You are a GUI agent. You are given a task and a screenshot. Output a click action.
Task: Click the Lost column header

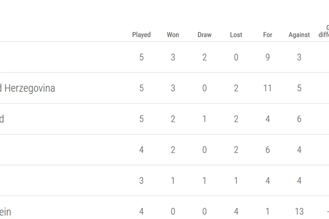pyautogui.click(x=236, y=35)
